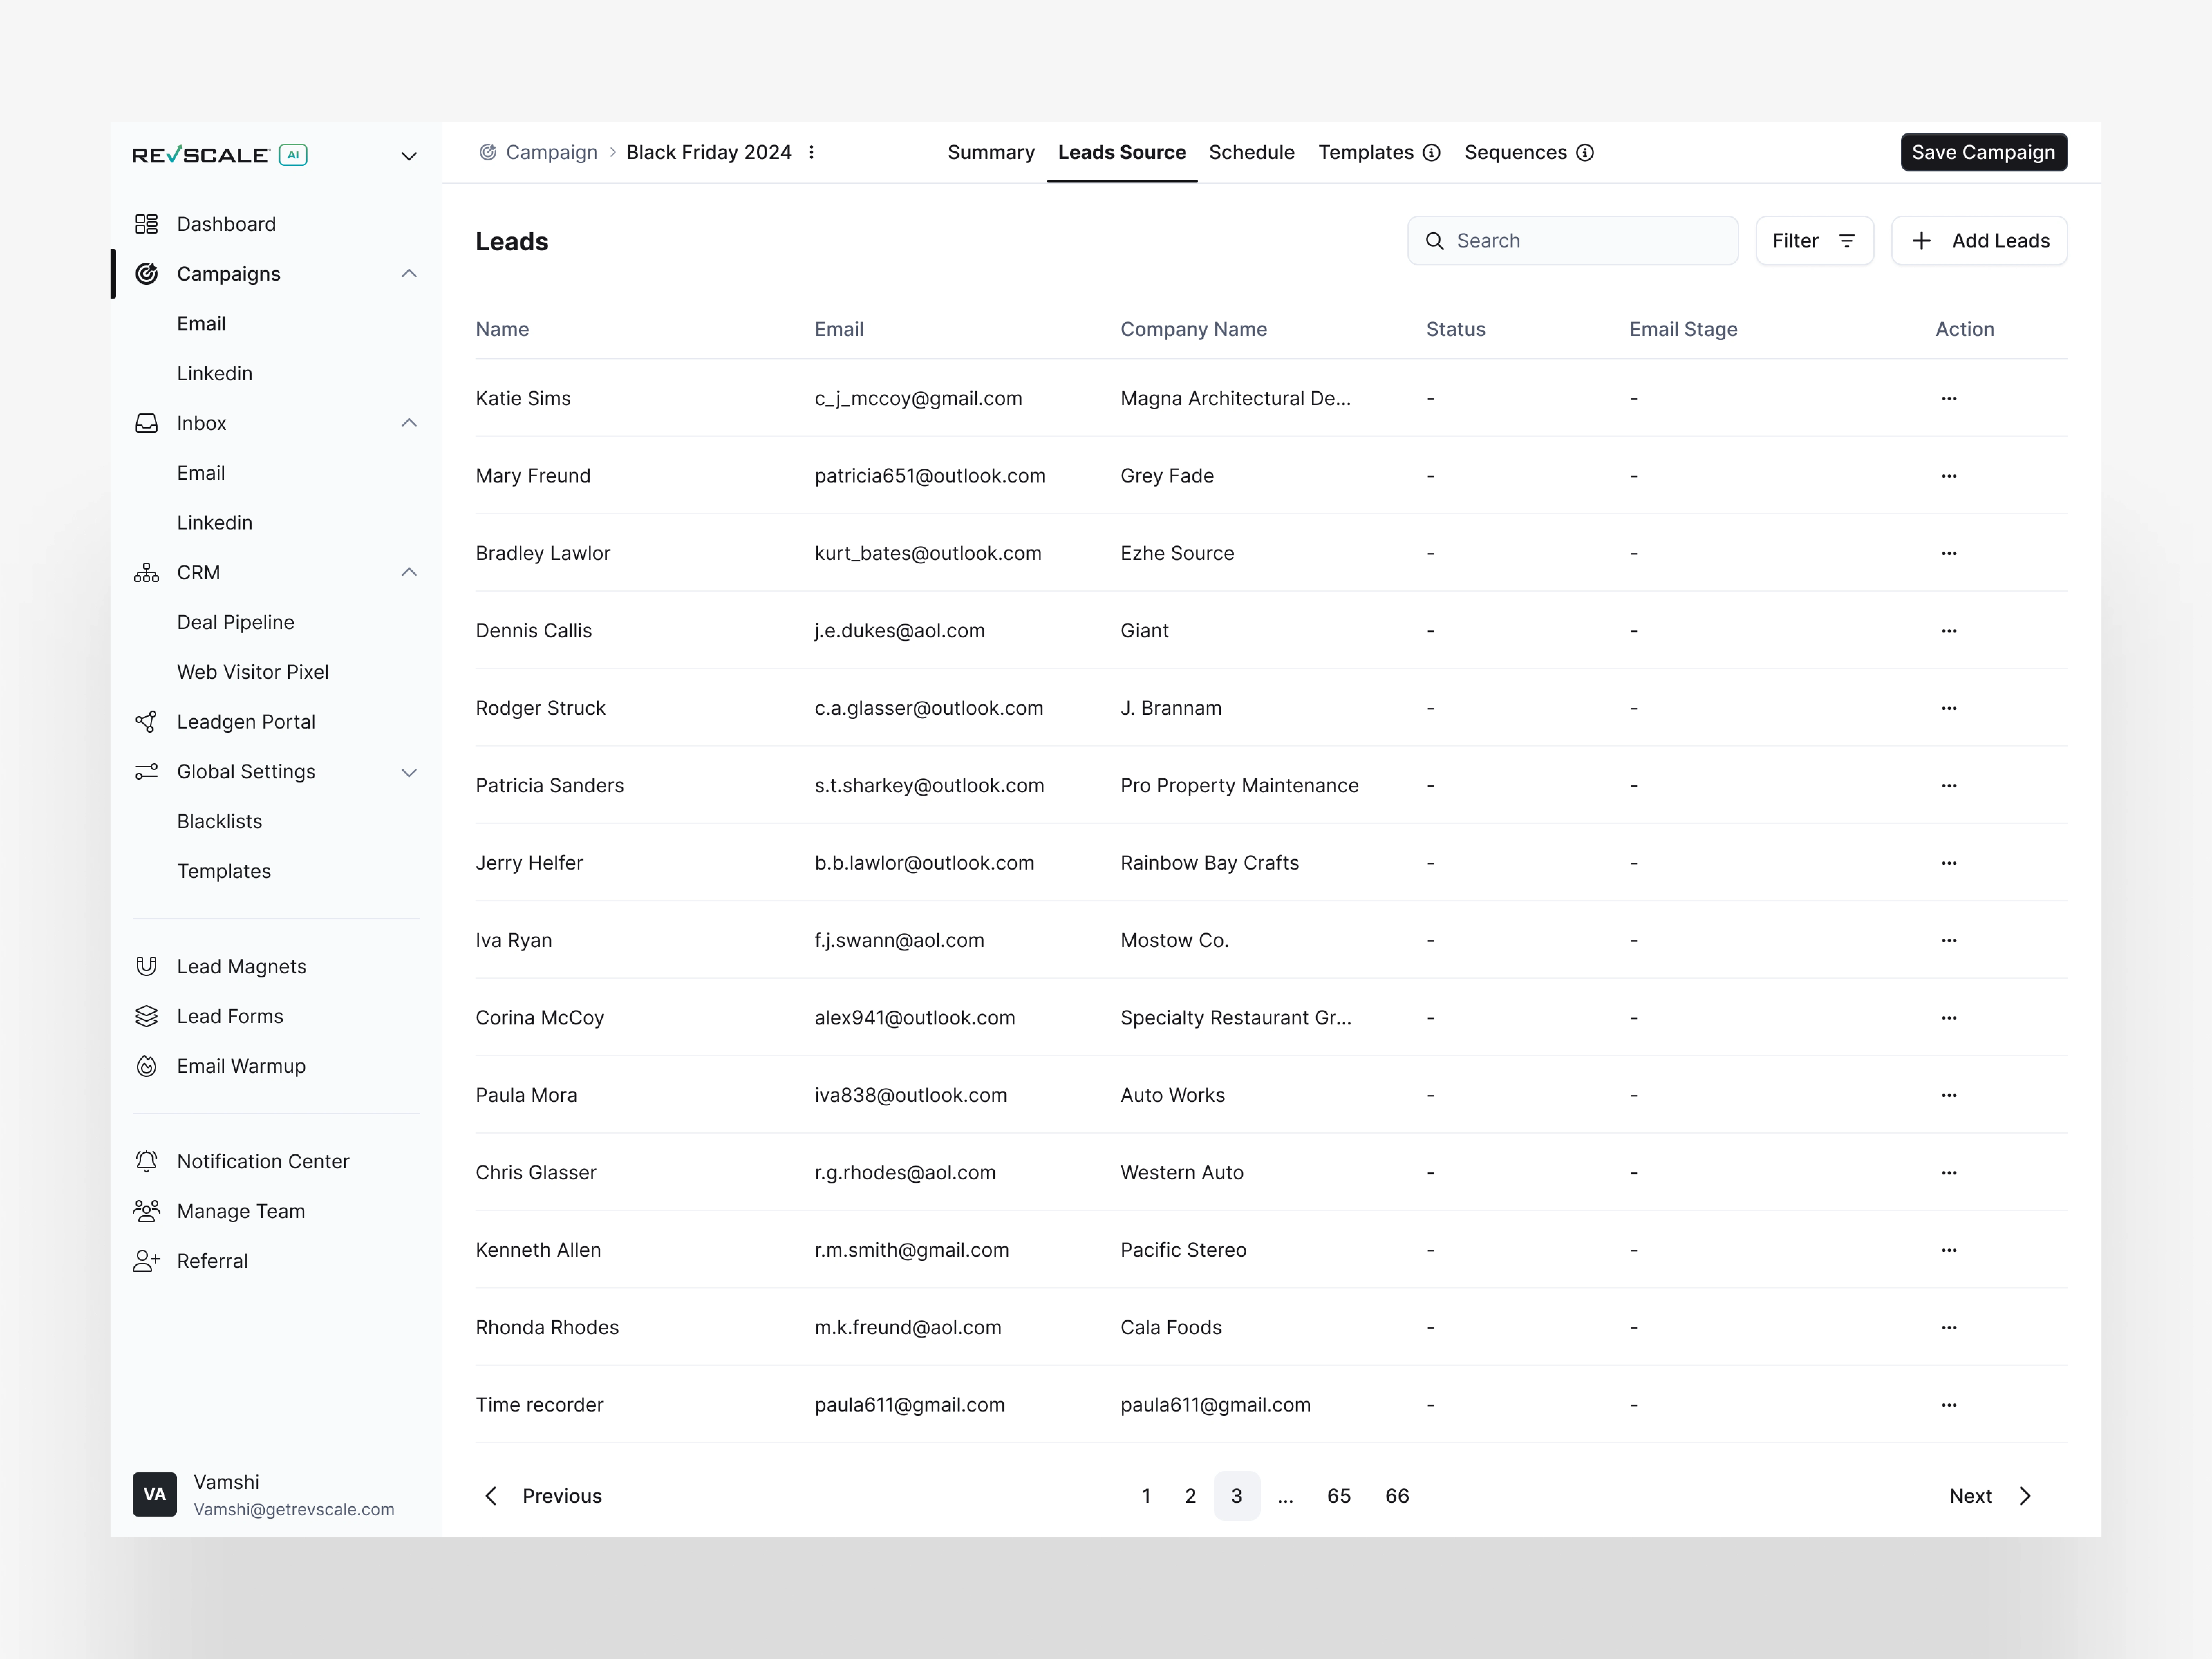2212x1659 pixels.
Task: Click the Sequences tab info icon
Action: click(1585, 153)
